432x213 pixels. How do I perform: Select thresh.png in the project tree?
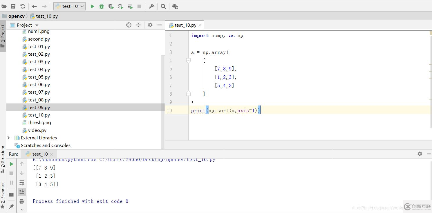pyautogui.click(x=39, y=123)
